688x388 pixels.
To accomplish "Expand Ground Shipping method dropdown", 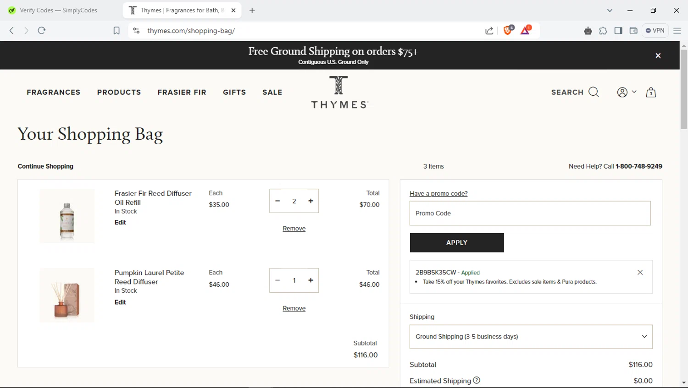I will (x=531, y=337).
